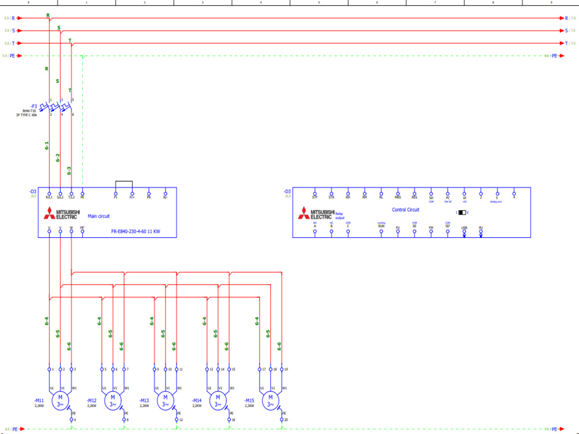Click the "Control Circuit" text label

point(406,209)
